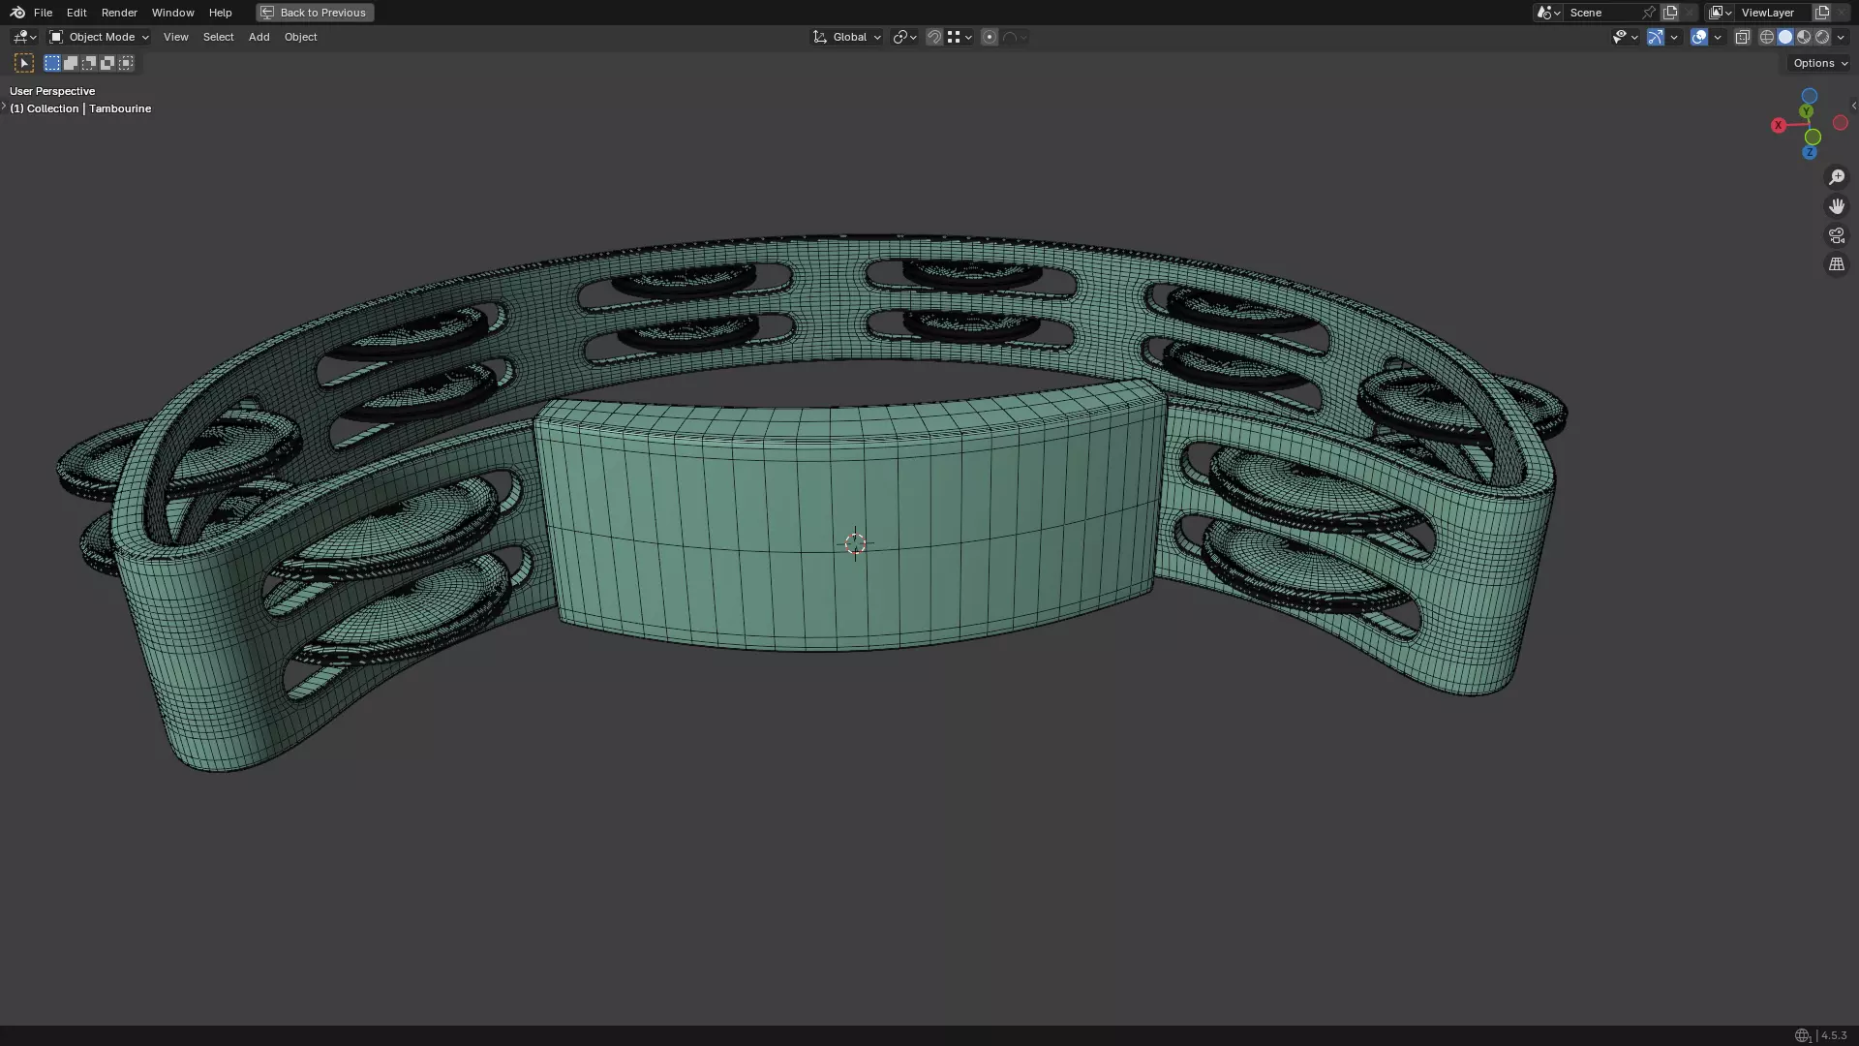
Task: Switch to material preview shading
Action: click(1804, 37)
